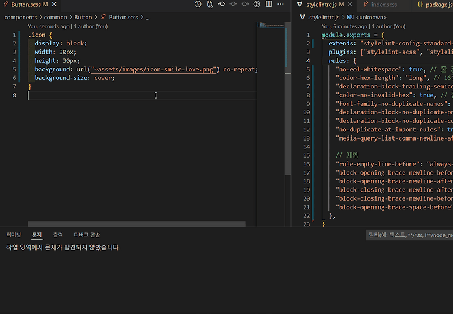The image size is (453, 314).
Task: Split the editor with the split icon
Action: (268, 5)
